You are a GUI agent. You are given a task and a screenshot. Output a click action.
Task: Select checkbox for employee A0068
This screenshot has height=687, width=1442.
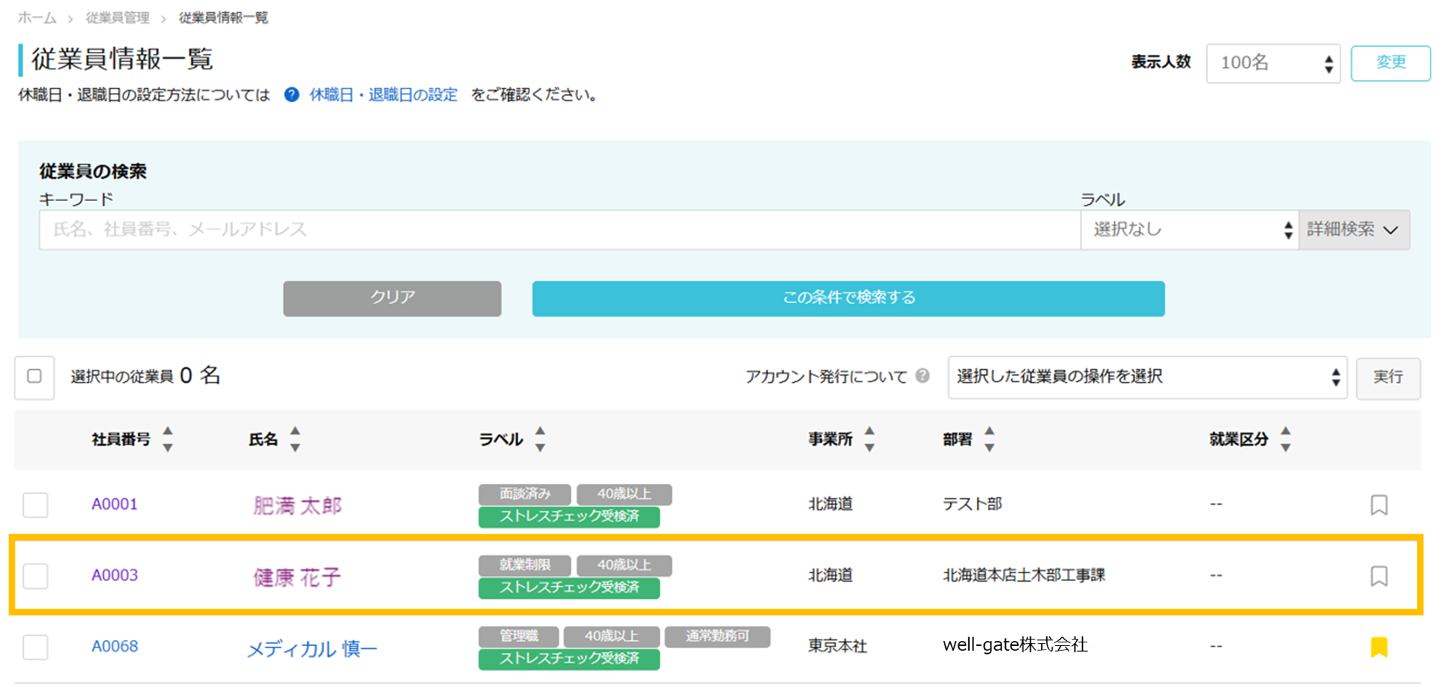(x=35, y=647)
